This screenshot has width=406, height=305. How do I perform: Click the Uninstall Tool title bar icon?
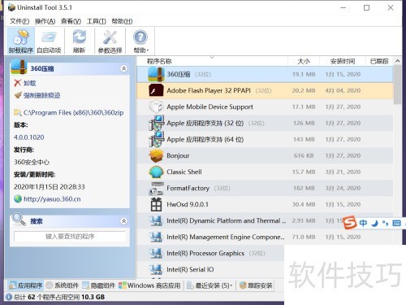pyautogui.click(x=11, y=7)
